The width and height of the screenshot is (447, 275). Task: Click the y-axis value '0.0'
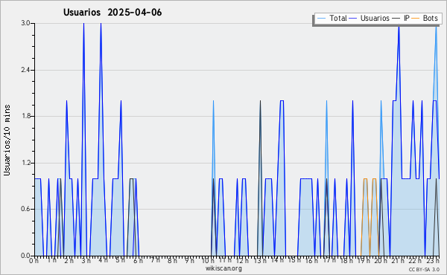[x=25, y=256]
